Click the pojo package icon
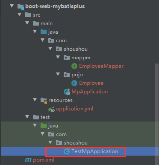The width and height of the screenshot is (159, 165). coord(67,75)
